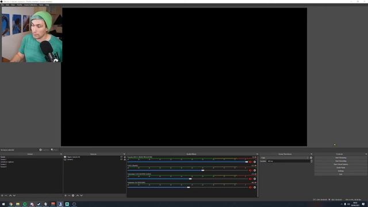Toggle visibility of the first source

click(x=121, y=157)
